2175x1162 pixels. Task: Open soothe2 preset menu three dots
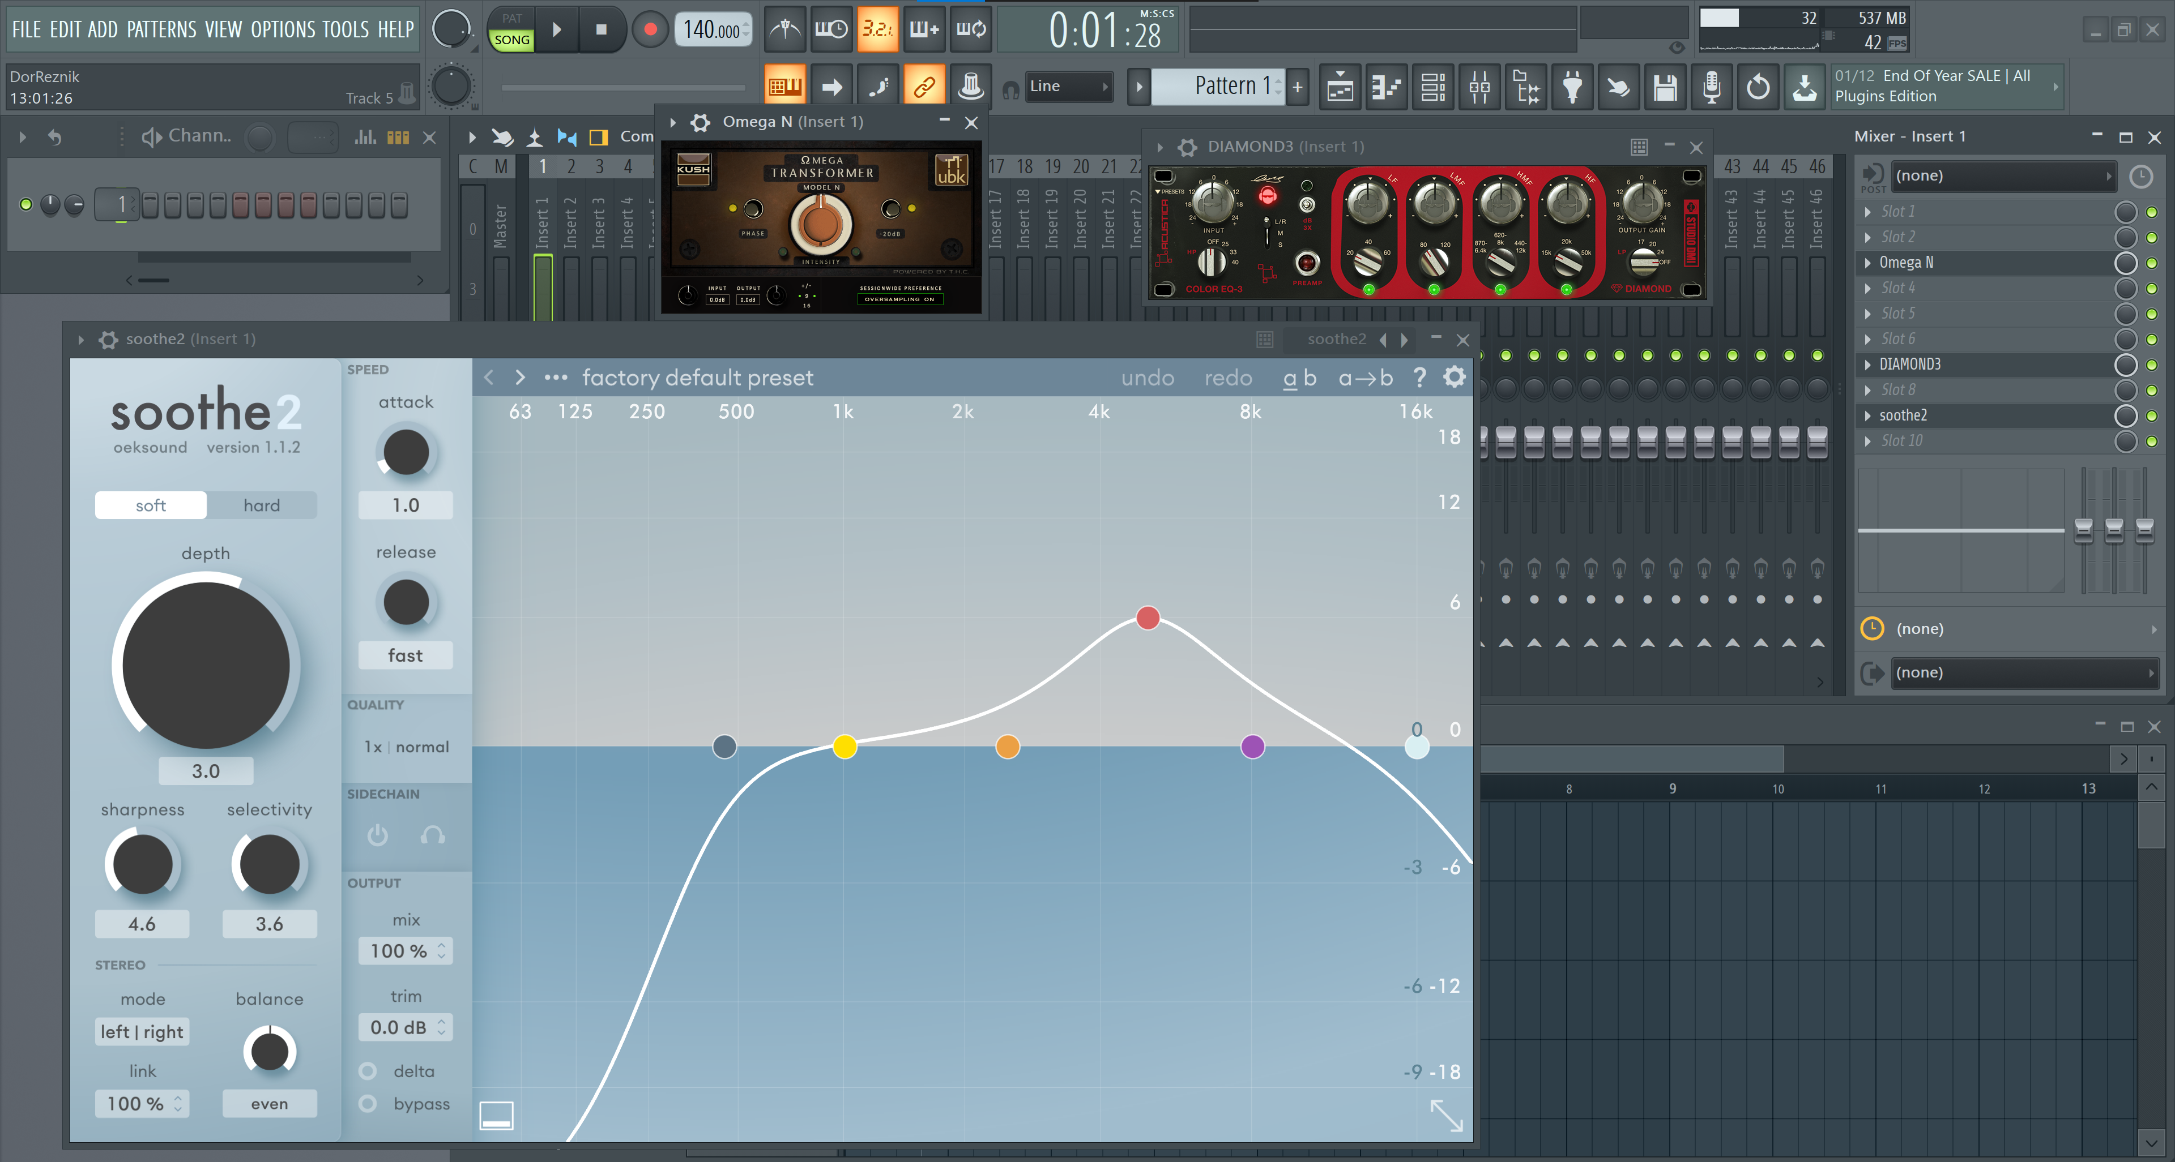(556, 377)
